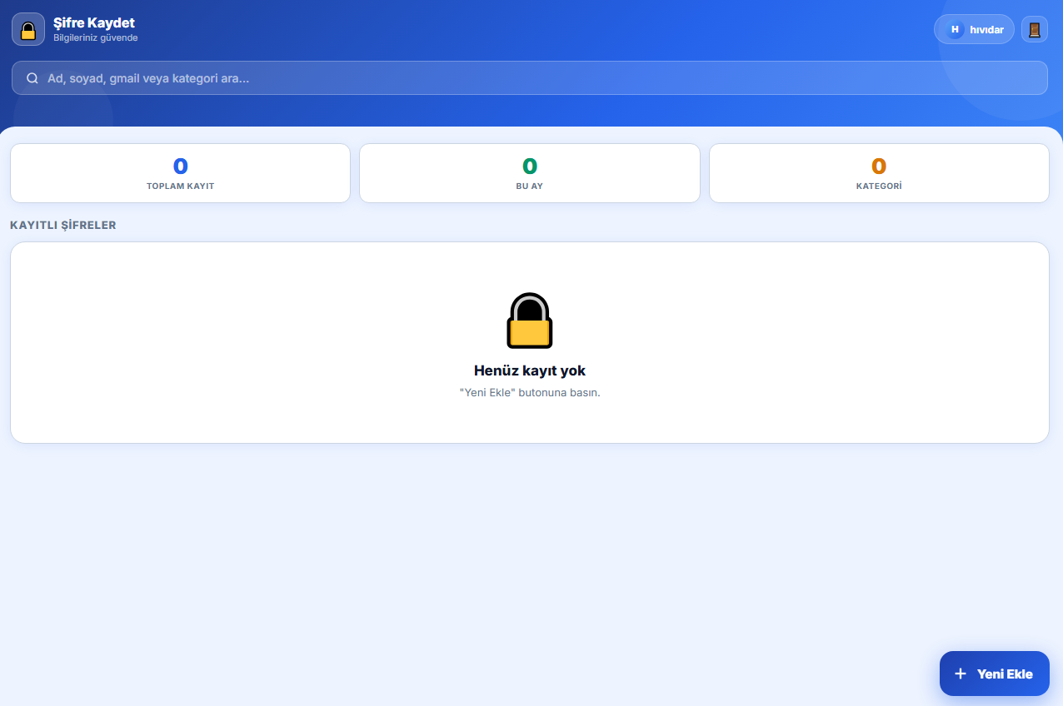Click the search magnifier icon
Viewport: 1063px width, 706px height.
[x=32, y=78]
